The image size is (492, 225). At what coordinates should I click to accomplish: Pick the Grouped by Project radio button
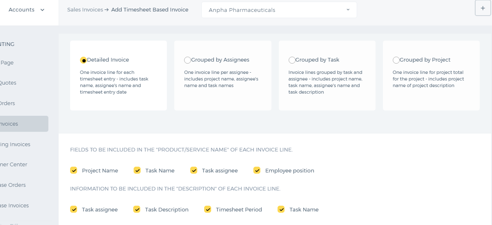pyautogui.click(x=396, y=60)
